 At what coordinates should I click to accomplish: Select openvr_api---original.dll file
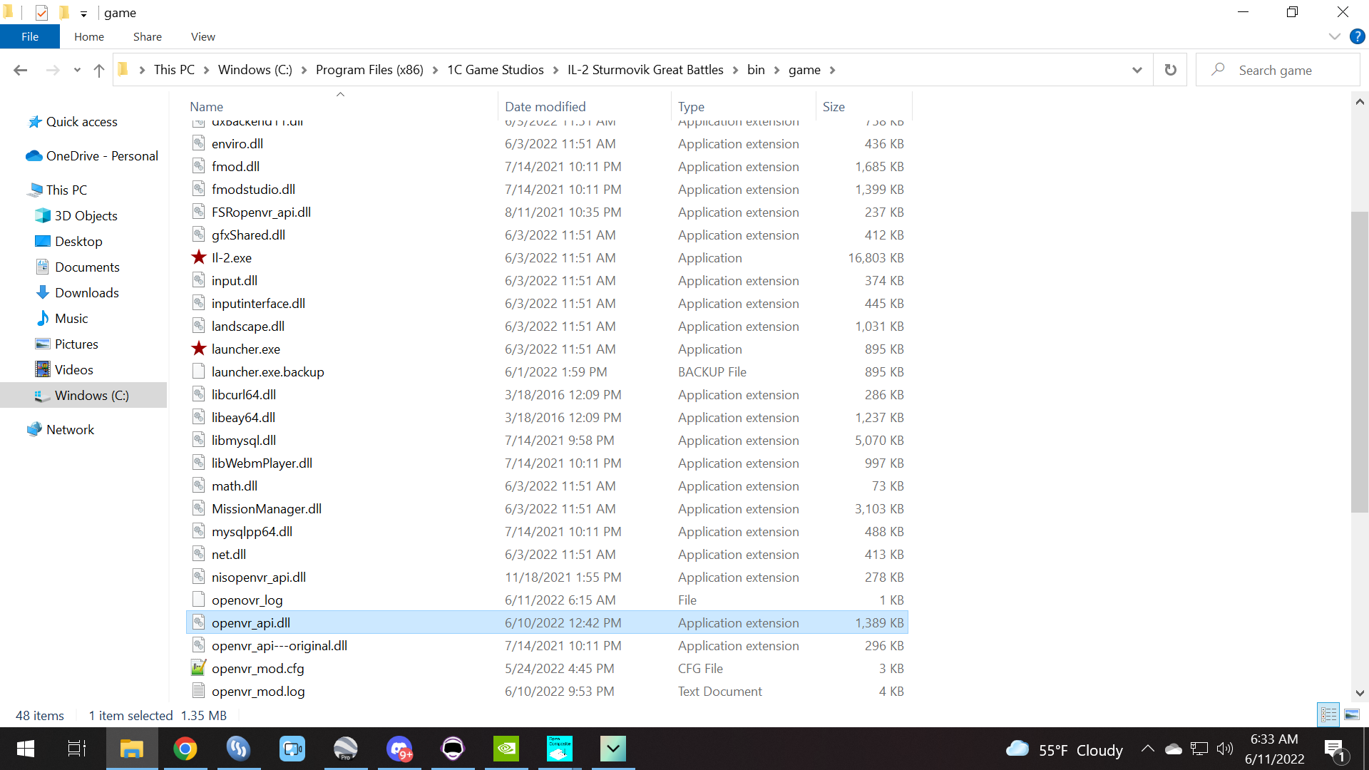tap(279, 646)
